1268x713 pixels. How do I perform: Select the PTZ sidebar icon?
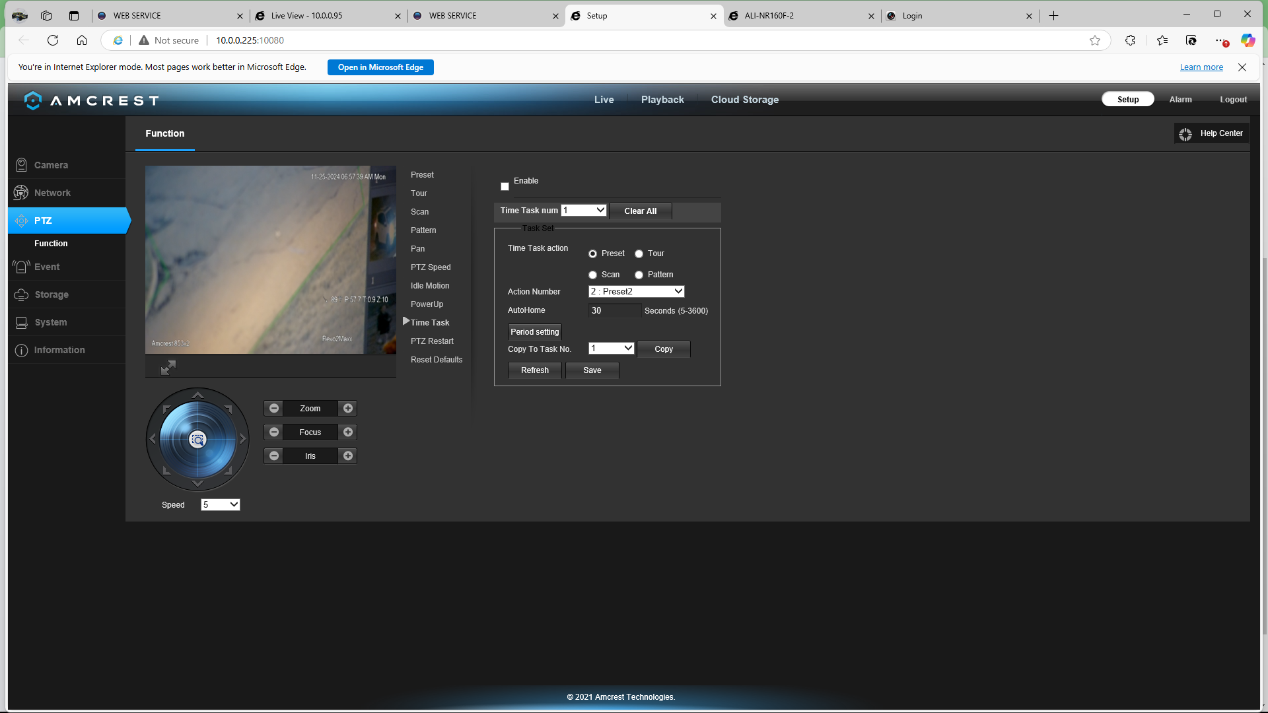(x=21, y=221)
